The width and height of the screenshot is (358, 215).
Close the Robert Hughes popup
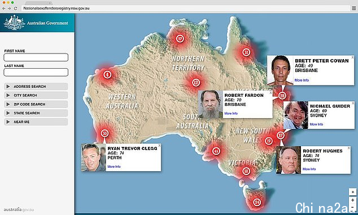348,148
